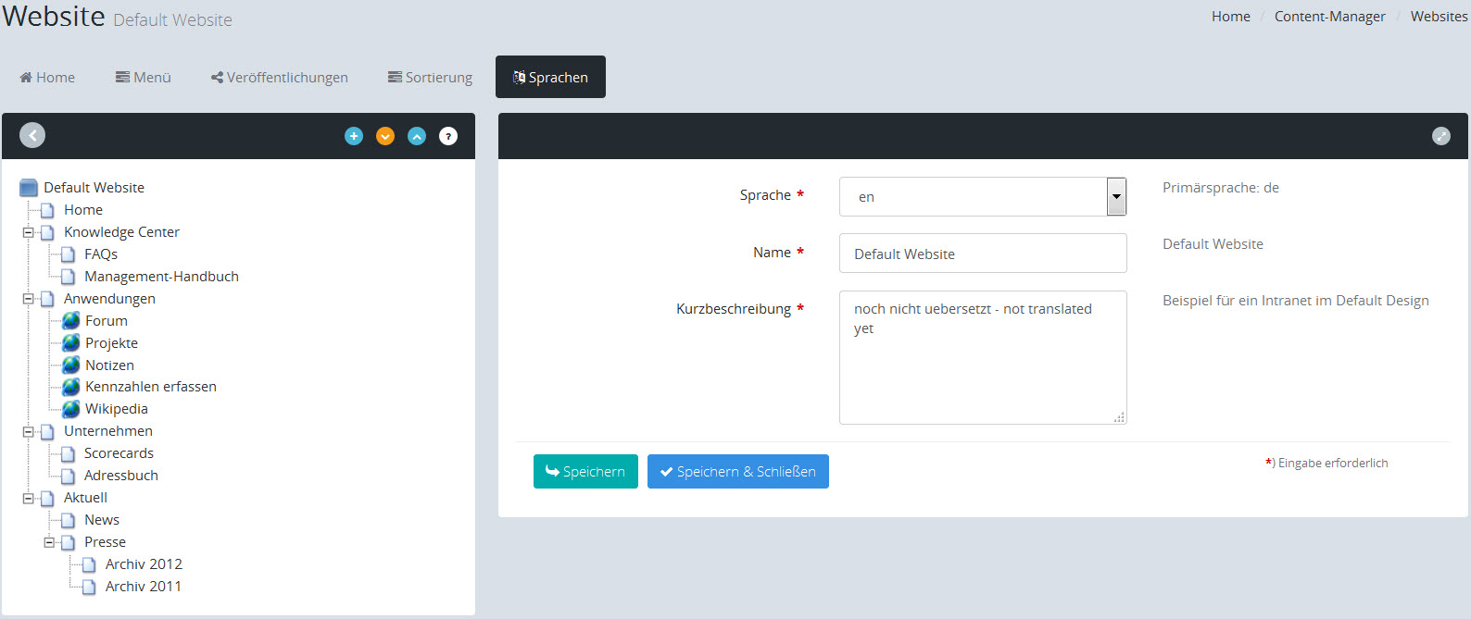Collapse the Anwendungen tree node
Viewport: 1471px width, 619px height.
[29, 299]
